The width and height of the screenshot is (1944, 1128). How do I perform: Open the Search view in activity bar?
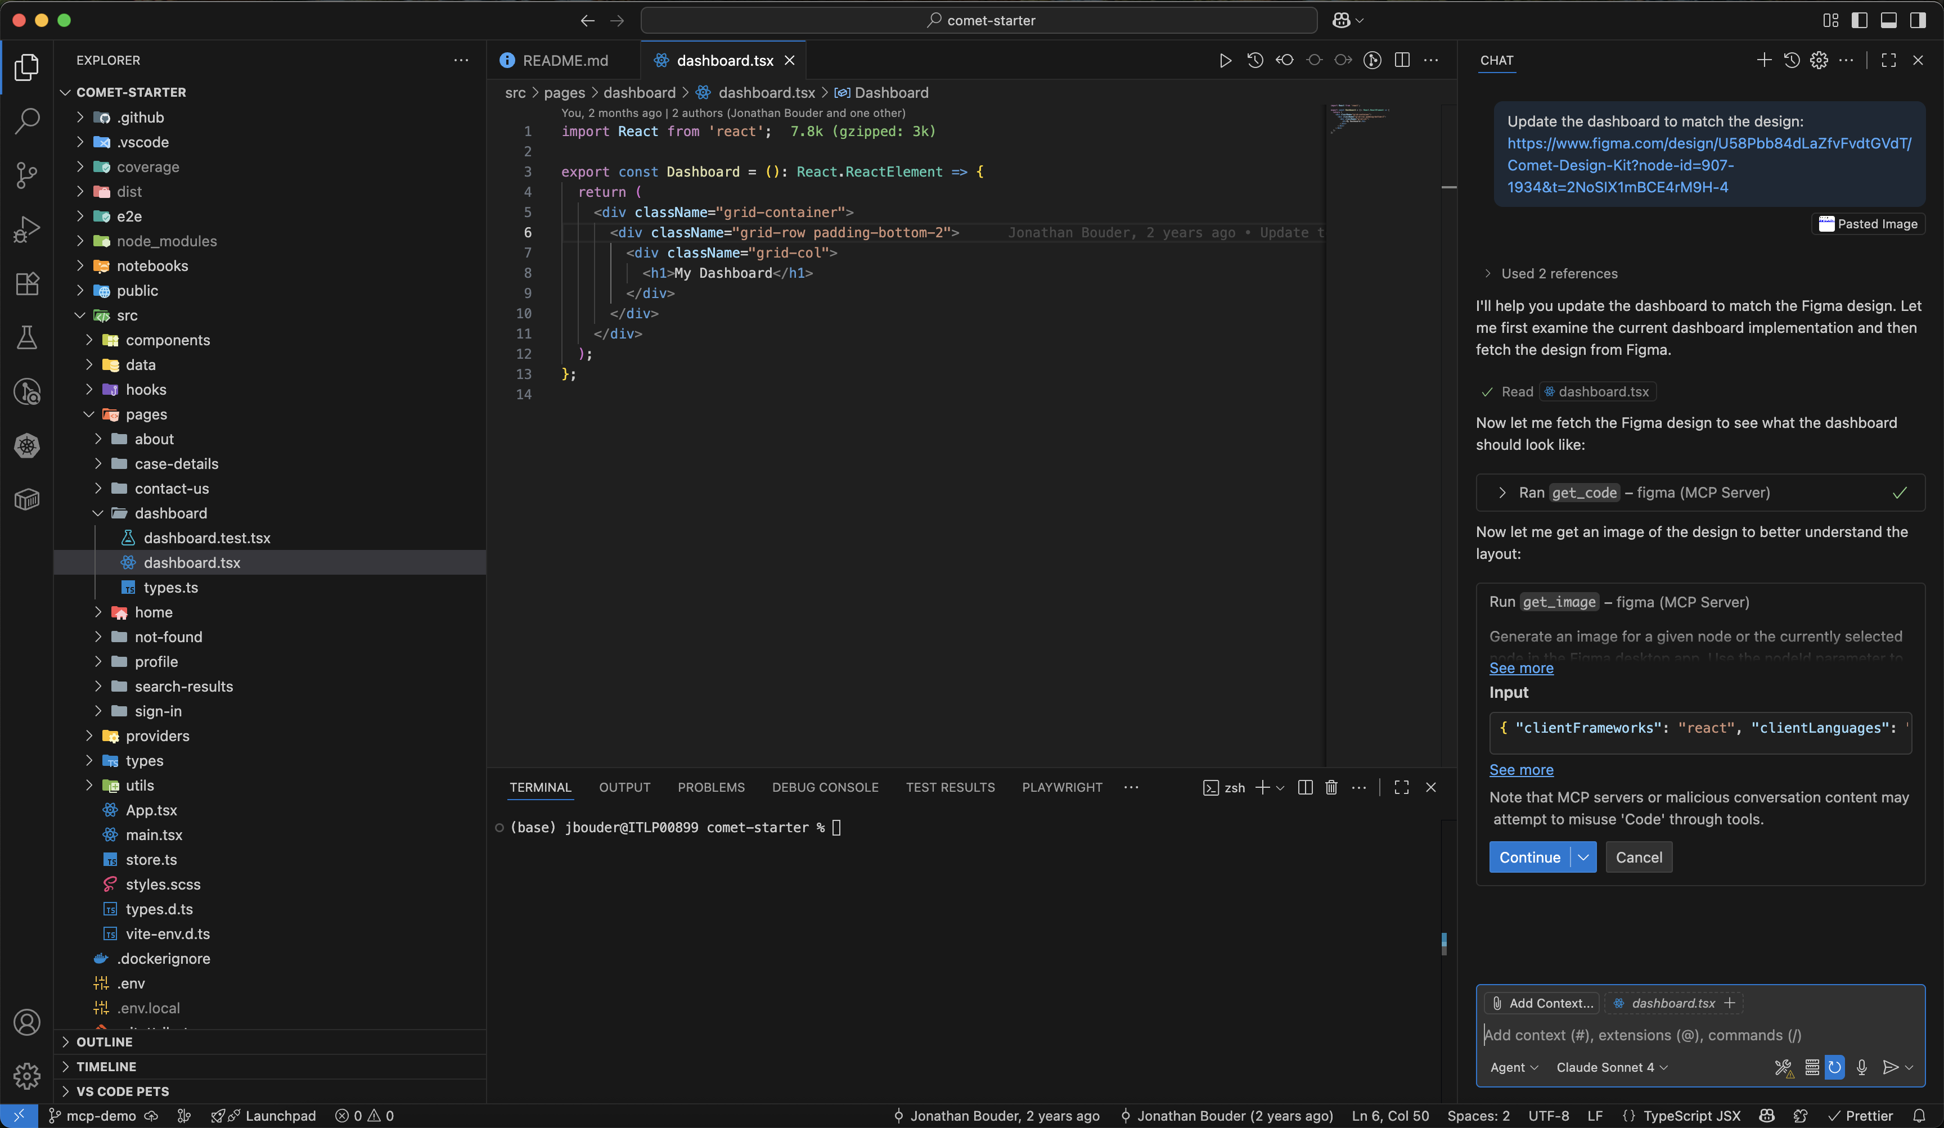27,121
